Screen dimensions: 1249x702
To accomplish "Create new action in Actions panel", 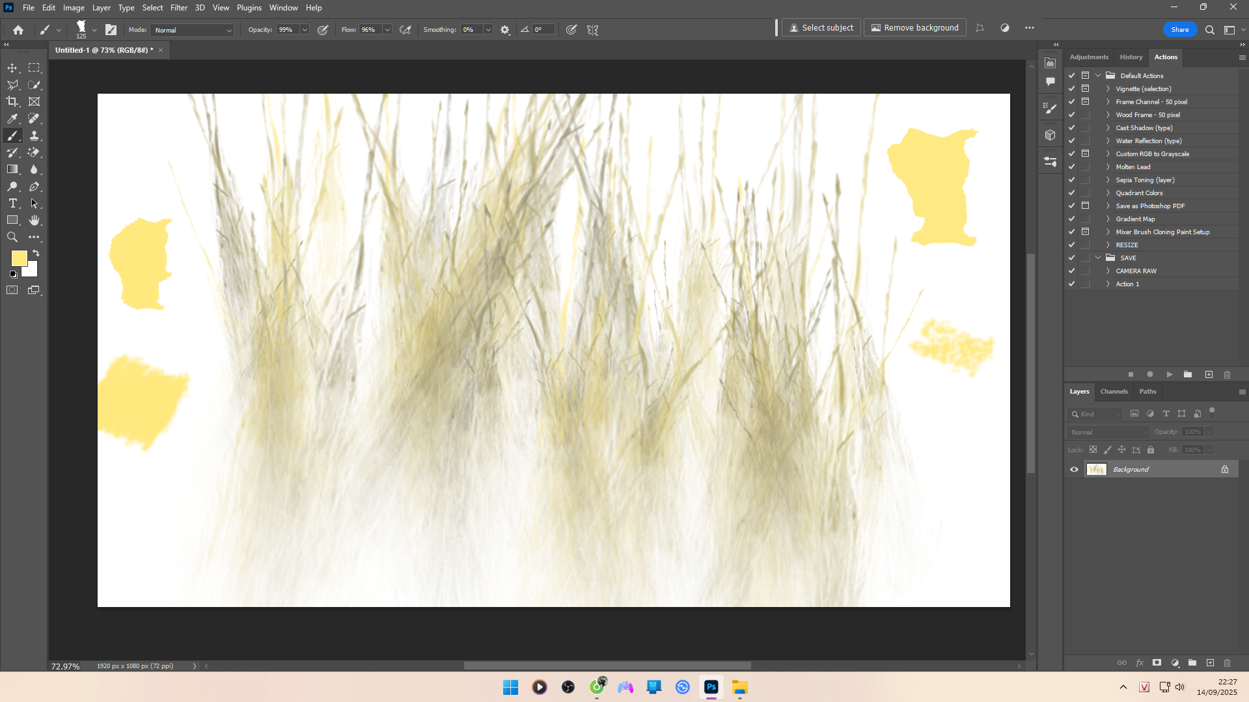I will click(1209, 375).
